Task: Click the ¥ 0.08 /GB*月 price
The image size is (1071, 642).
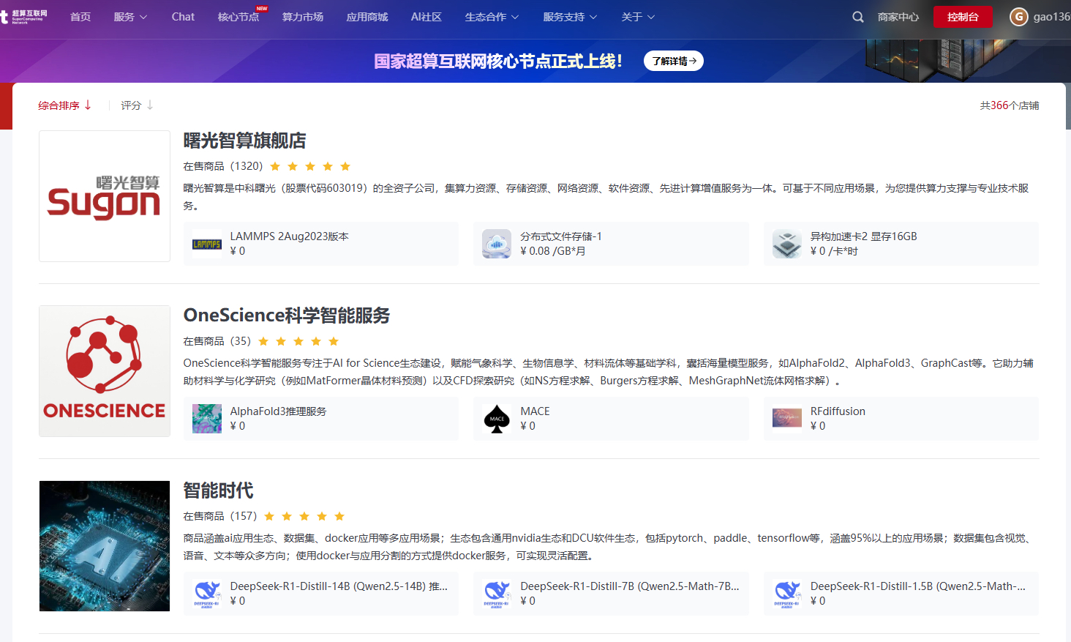Action: 552,251
